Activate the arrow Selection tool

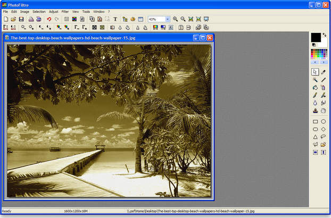[315, 72]
